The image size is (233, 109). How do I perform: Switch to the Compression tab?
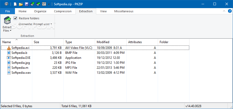point(63,11)
